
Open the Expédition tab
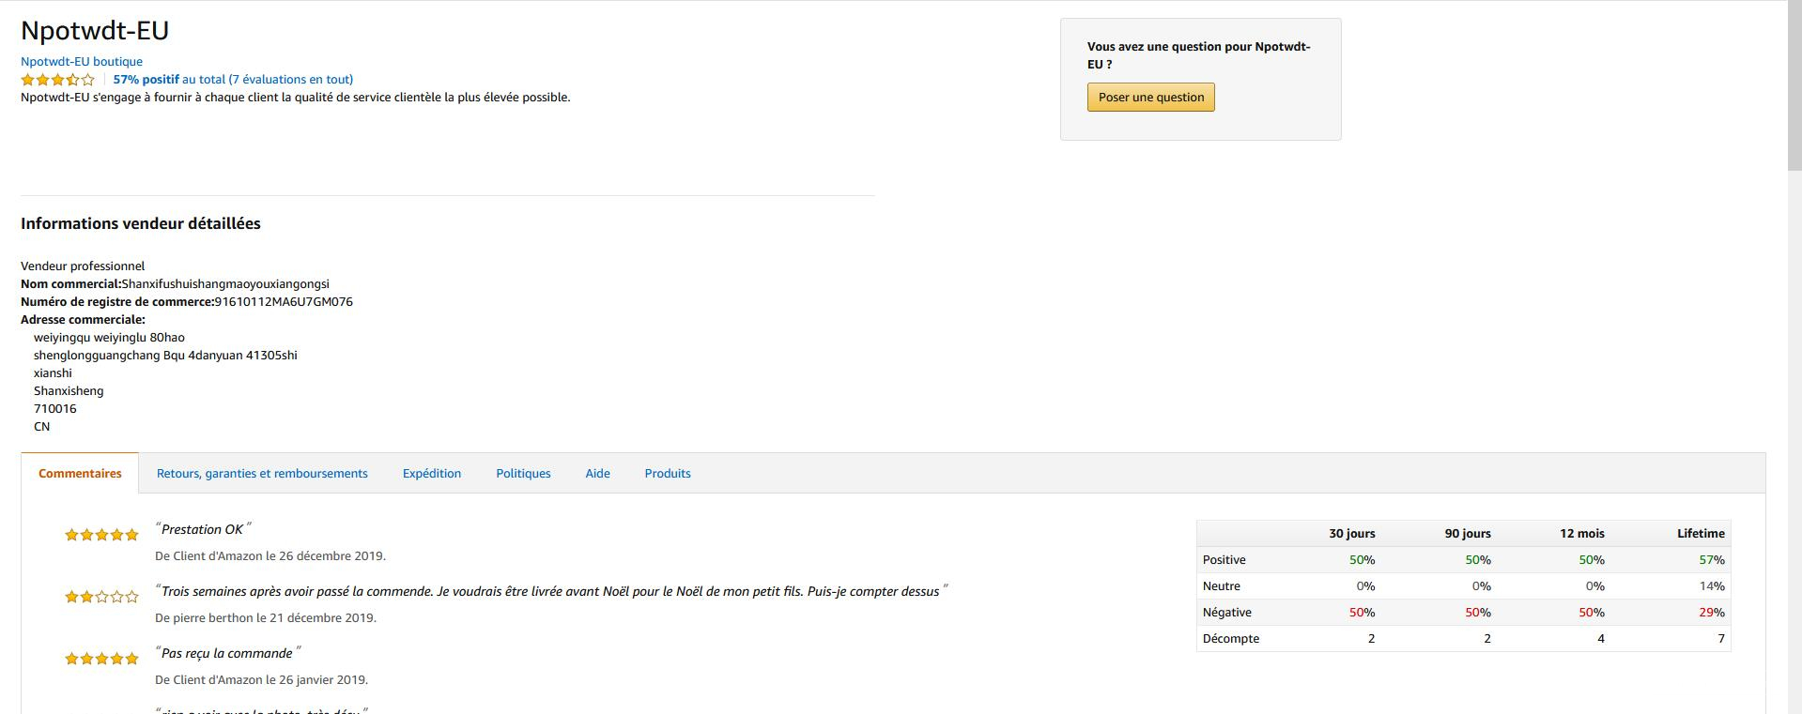(x=432, y=474)
